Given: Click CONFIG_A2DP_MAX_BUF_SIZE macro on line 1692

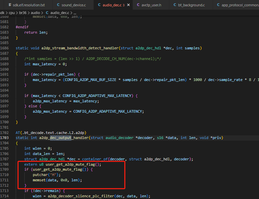Looking at the screenshot, I should coord(90,80).
